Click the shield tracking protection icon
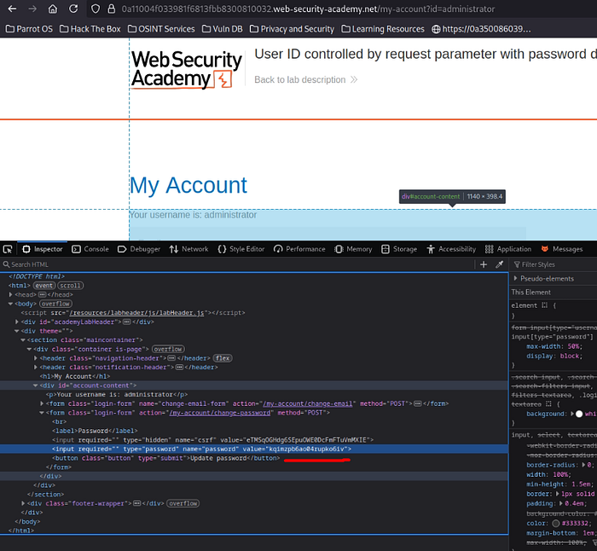This screenshot has height=551, width=597. coord(96,9)
